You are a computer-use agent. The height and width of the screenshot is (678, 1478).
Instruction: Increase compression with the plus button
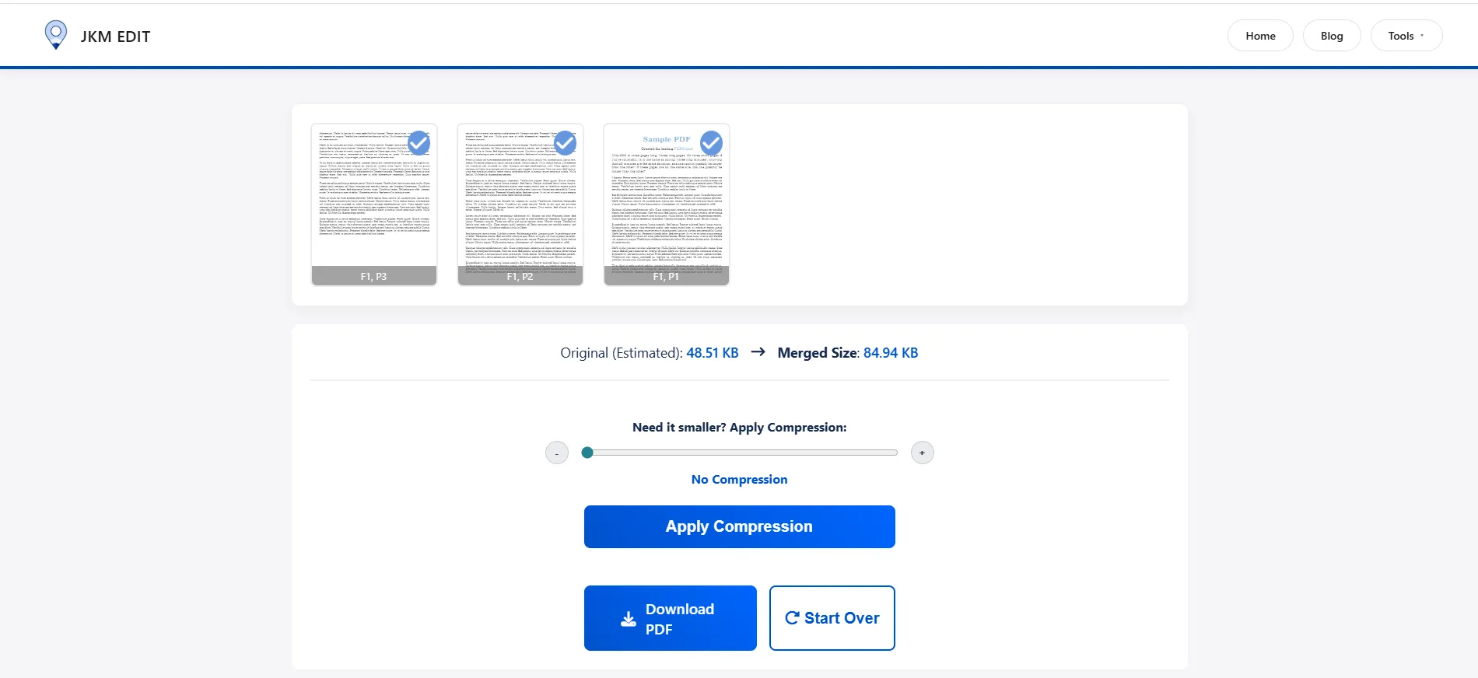click(923, 453)
